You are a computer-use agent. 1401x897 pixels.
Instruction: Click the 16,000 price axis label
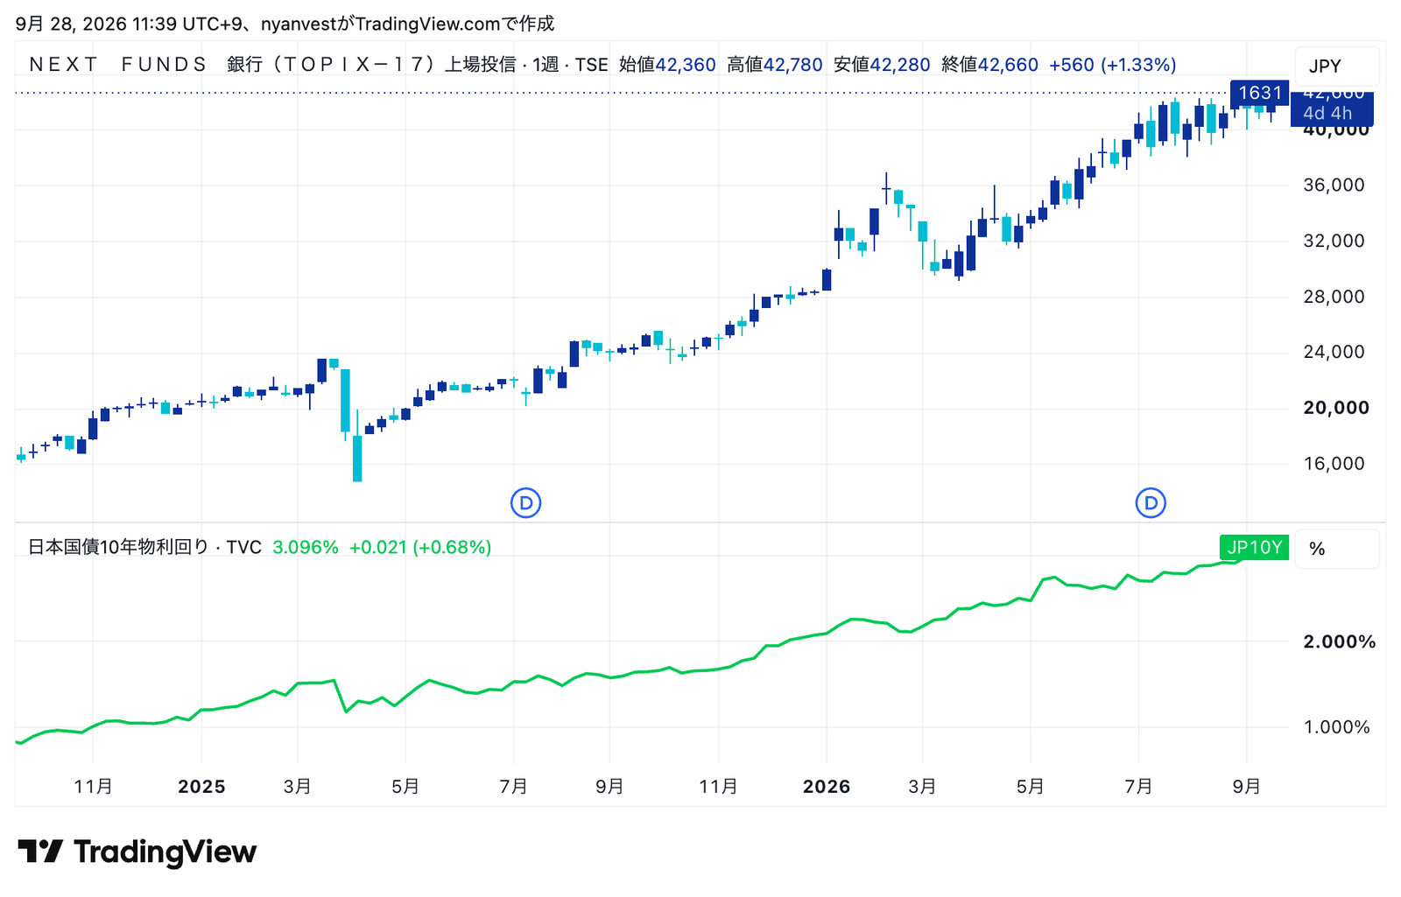pos(1334,464)
